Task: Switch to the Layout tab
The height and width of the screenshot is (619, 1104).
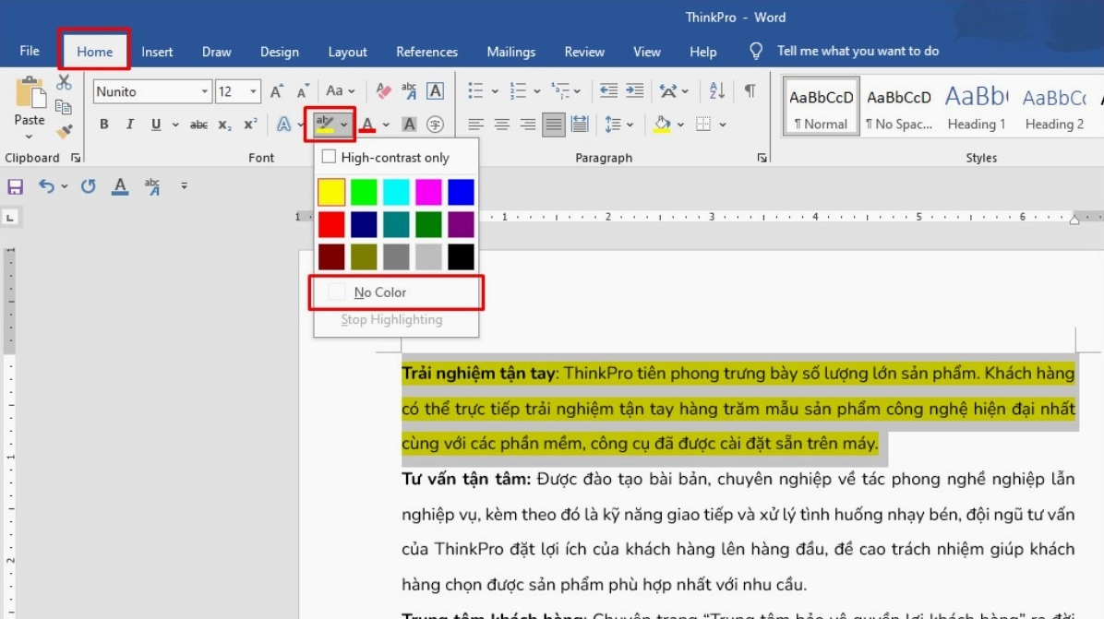Action: 347,52
